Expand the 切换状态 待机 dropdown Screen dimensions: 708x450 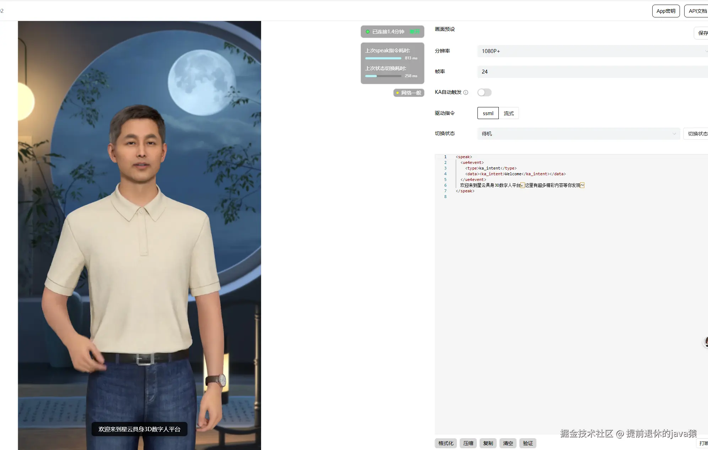coord(578,134)
